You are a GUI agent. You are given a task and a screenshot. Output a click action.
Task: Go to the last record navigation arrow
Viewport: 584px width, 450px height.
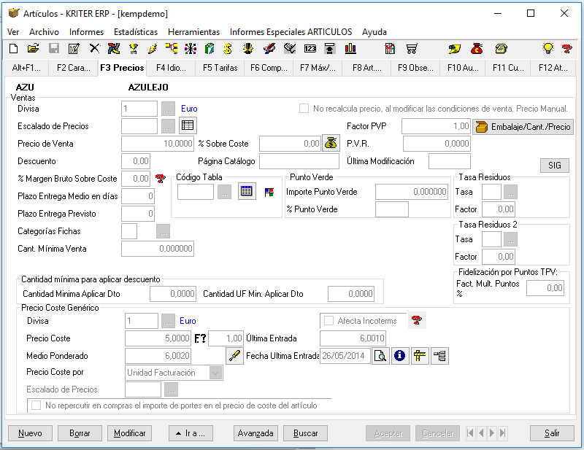pyautogui.click(x=503, y=433)
